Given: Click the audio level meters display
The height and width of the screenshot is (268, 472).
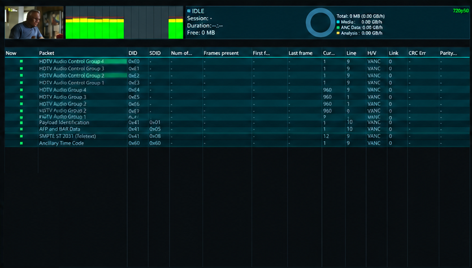Looking at the screenshot, I should coord(124,23).
